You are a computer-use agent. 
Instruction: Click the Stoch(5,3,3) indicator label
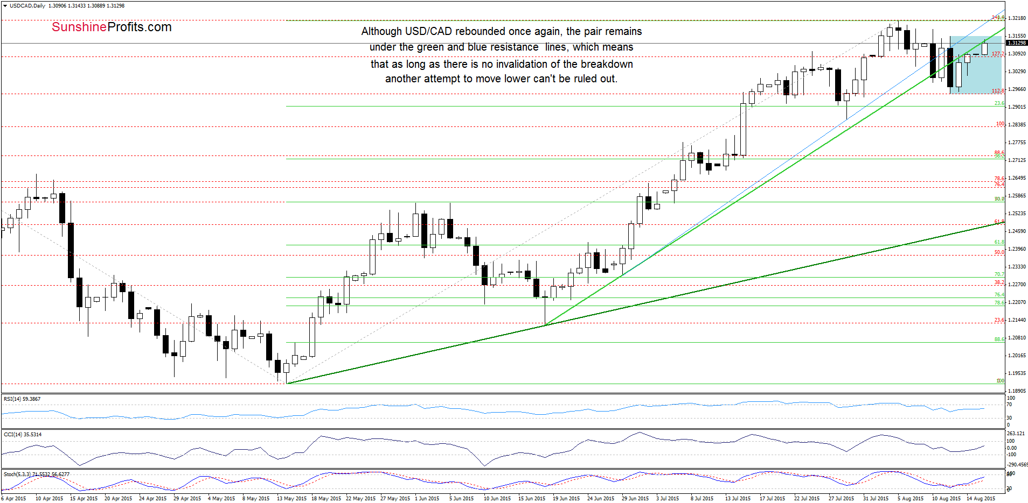click(37, 474)
